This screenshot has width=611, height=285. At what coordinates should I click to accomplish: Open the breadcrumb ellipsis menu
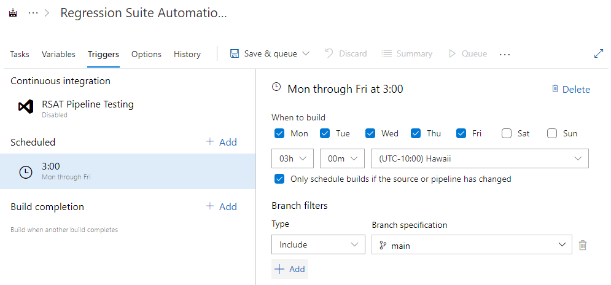coord(33,14)
